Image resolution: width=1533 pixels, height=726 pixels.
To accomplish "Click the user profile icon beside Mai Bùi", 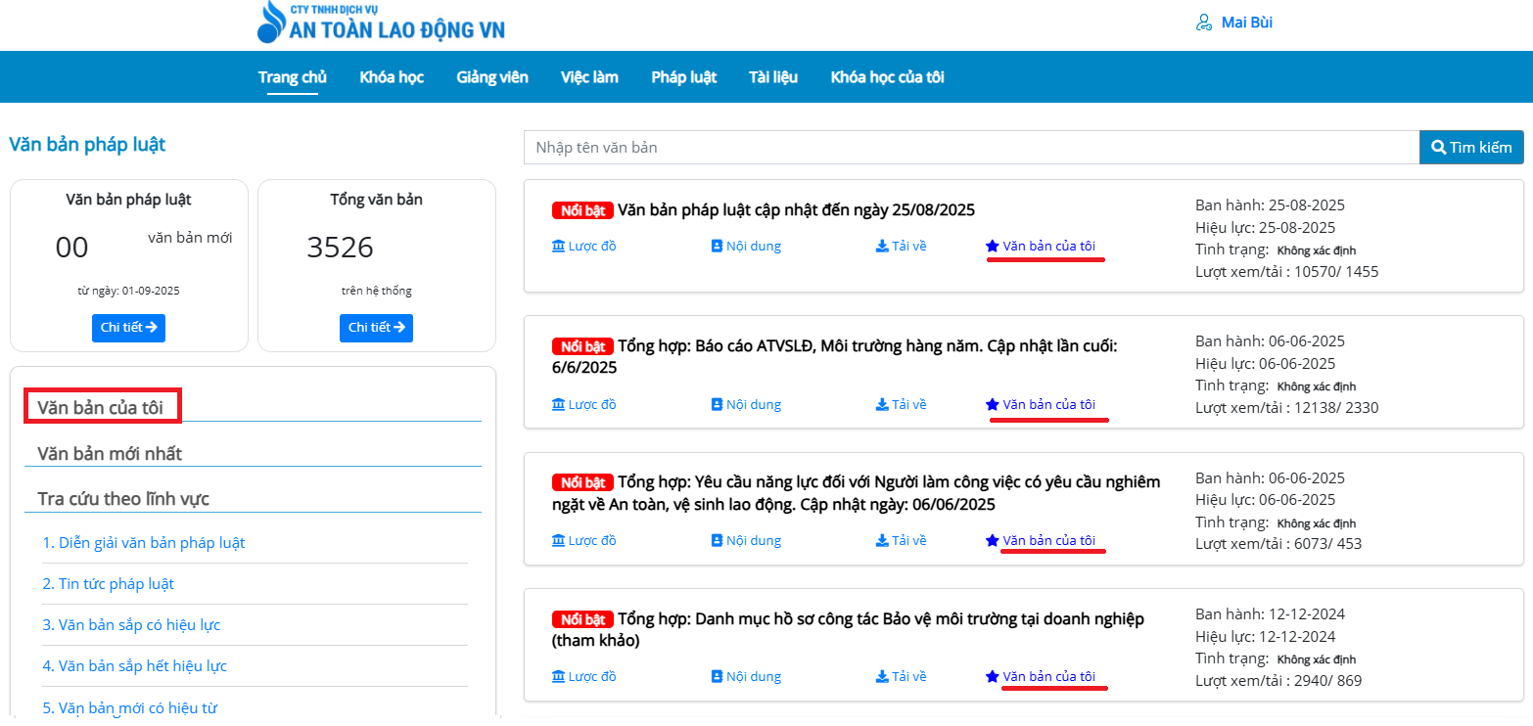I will click(x=1204, y=23).
